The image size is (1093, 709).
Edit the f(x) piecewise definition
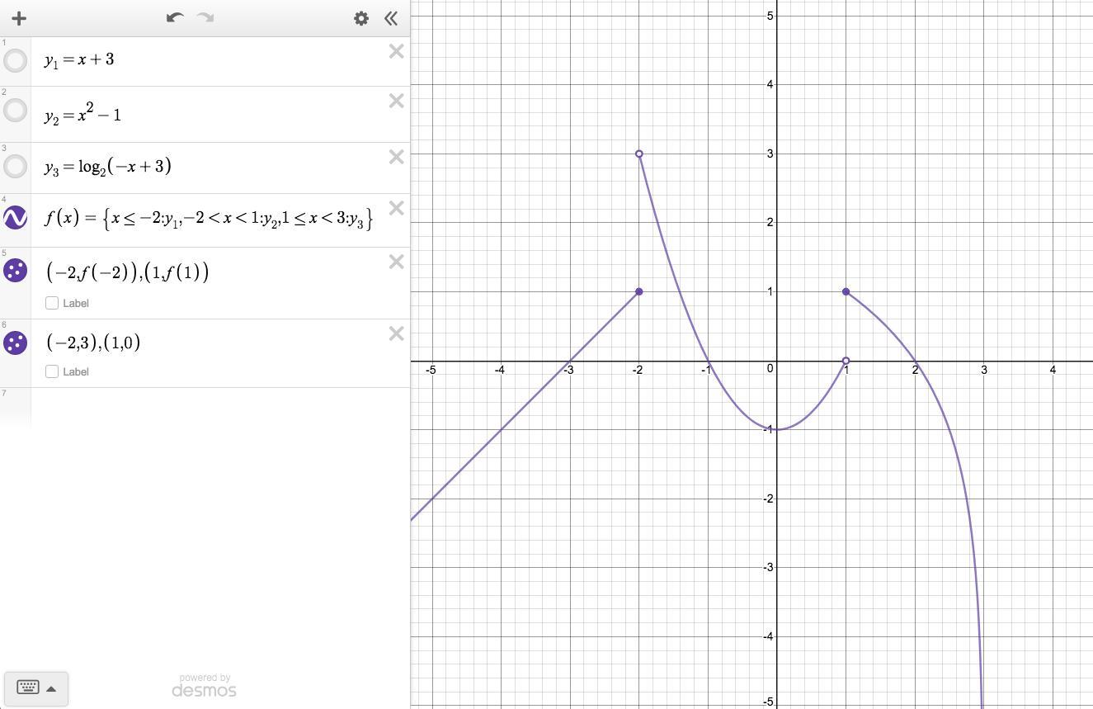click(x=209, y=218)
